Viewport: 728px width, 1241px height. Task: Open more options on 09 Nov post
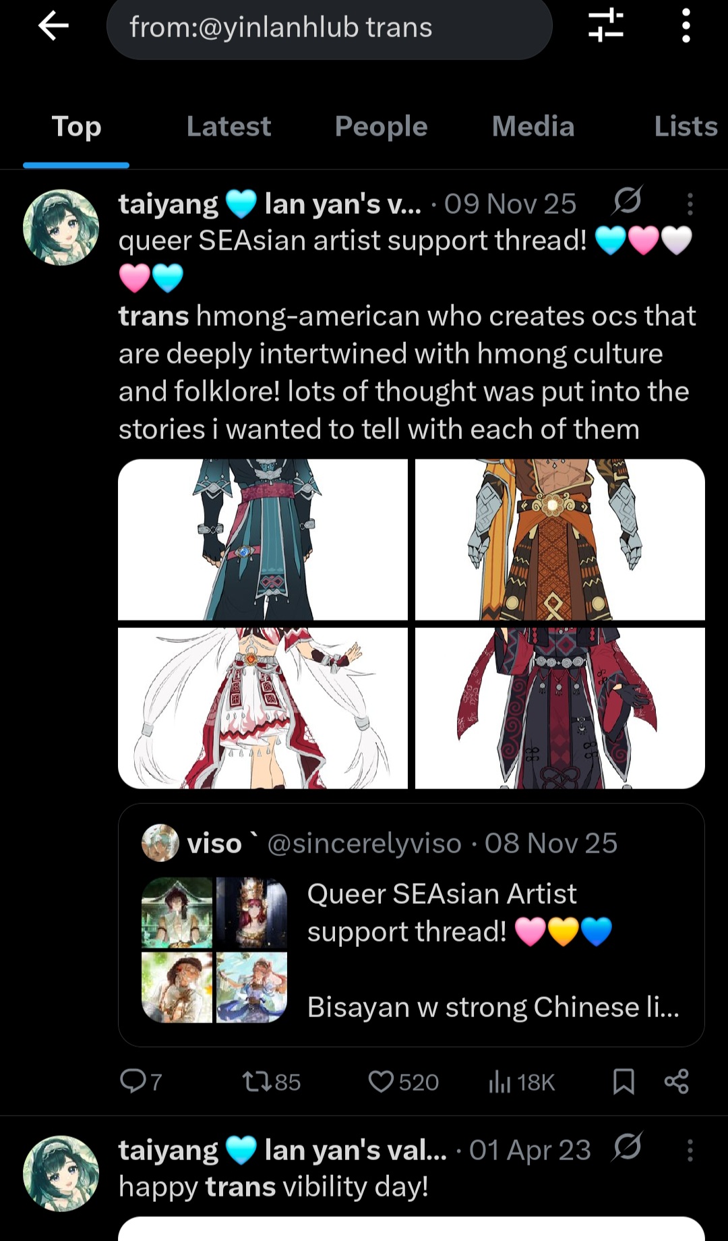[690, 204]
